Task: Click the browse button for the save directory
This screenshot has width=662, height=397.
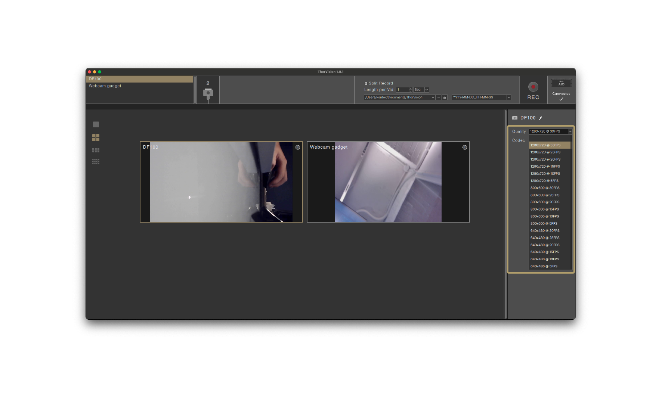Action: point(438,97)
